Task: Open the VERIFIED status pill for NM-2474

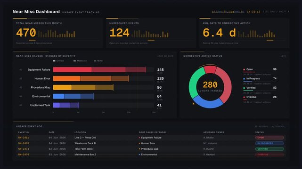Action: (269, 149)
